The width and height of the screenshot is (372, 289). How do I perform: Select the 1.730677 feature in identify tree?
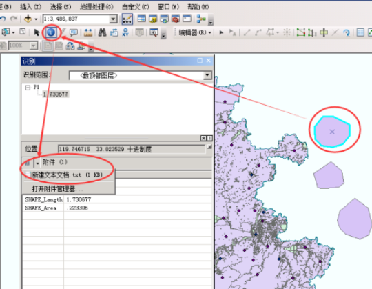point(56,94)
